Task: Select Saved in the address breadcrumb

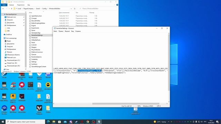Action: (38, 9)
